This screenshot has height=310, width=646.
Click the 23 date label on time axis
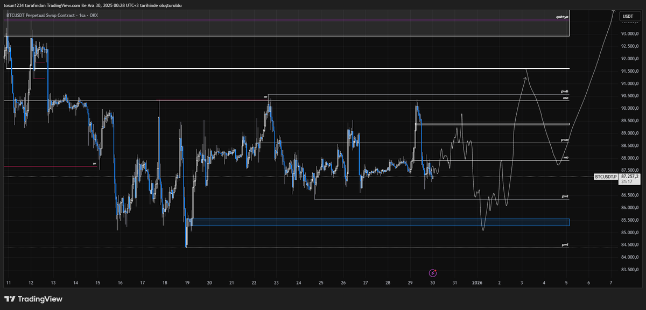[x=276, y=282]
